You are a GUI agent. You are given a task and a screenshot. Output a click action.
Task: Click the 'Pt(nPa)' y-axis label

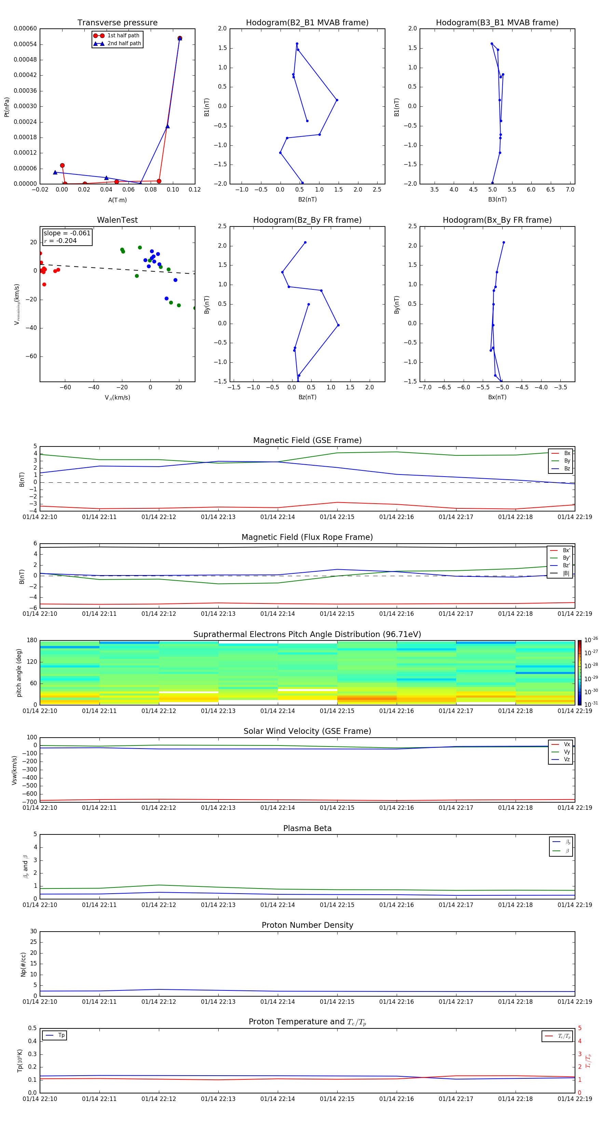click(x=6, y=107)
